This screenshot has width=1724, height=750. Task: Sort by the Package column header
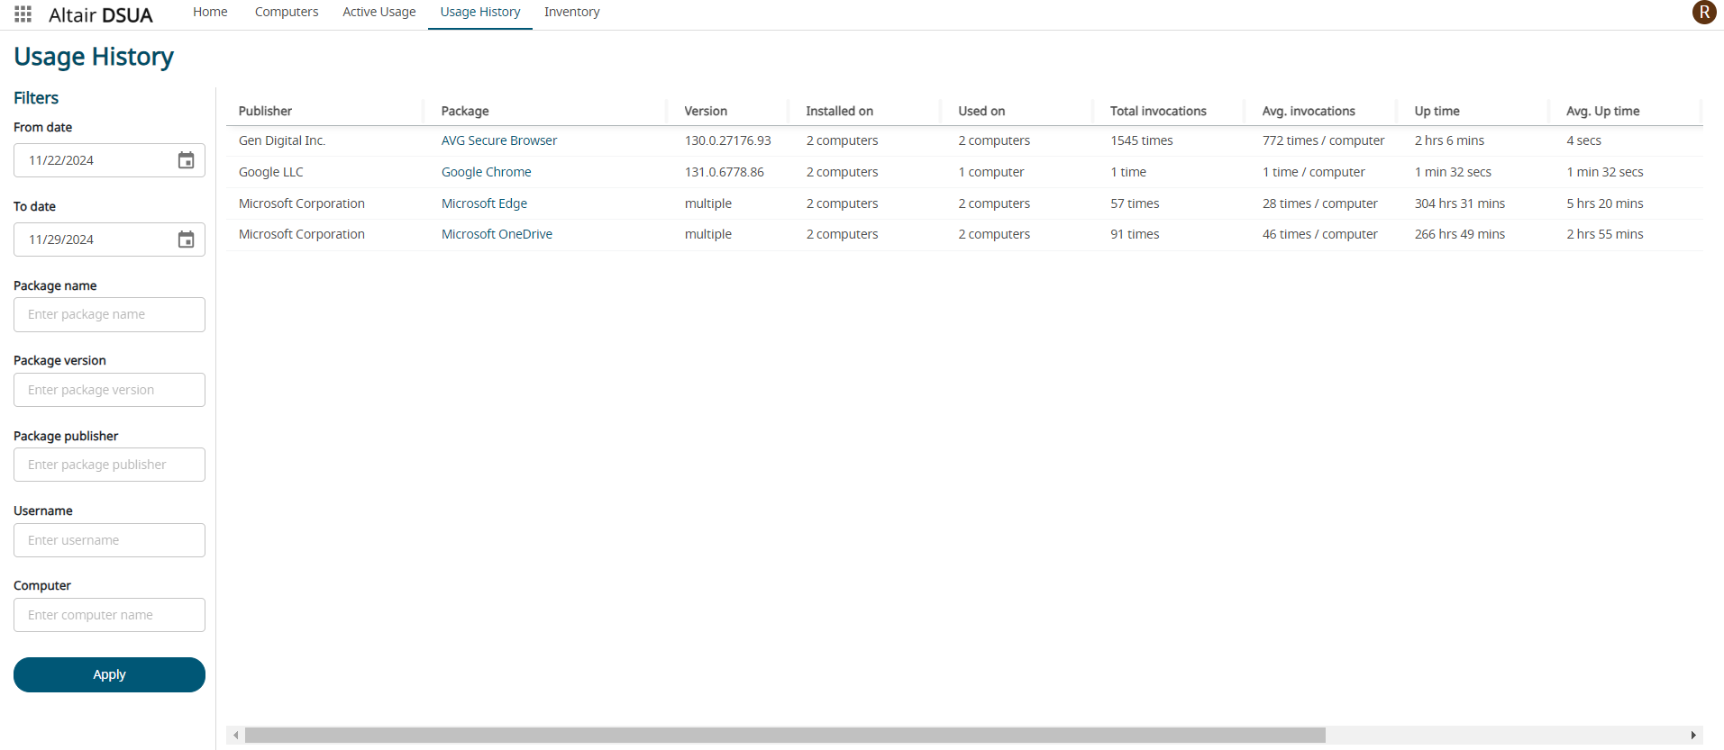coord(465,112)
